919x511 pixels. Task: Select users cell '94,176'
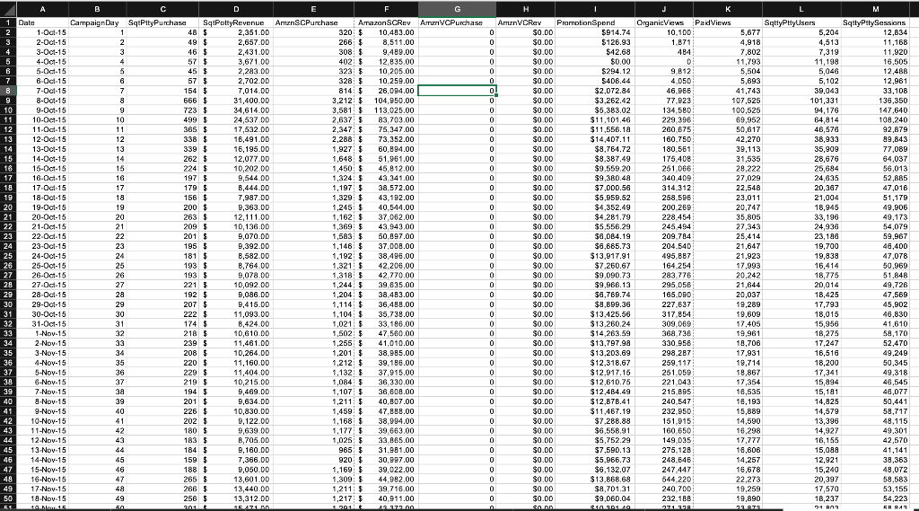tap(801, 110)
